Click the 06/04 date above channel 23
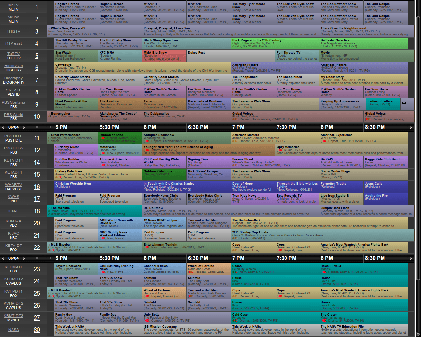This screenshot has height=337, width=421. pos(13,258)
